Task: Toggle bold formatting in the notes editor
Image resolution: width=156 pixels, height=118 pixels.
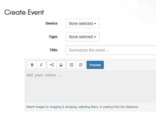Action: (32, 65)
